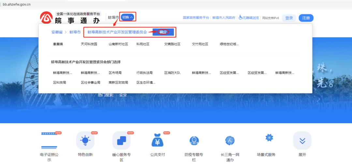The image size is (352, 164).
Task: Expand more services with 展开 icon
Action: pyautogui.click(x=302, y=141)
